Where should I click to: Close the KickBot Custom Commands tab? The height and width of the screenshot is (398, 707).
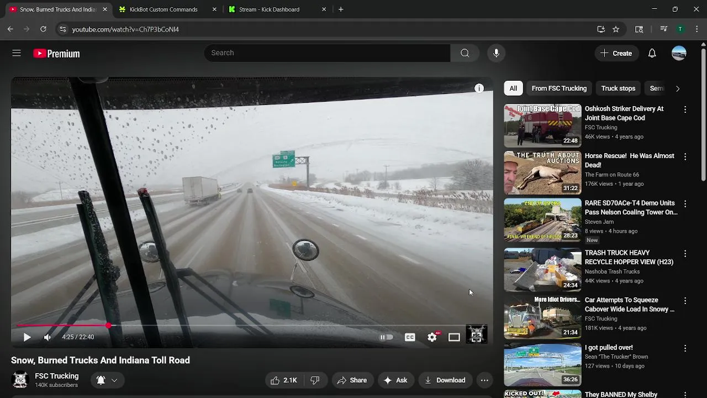coord(214,9)
